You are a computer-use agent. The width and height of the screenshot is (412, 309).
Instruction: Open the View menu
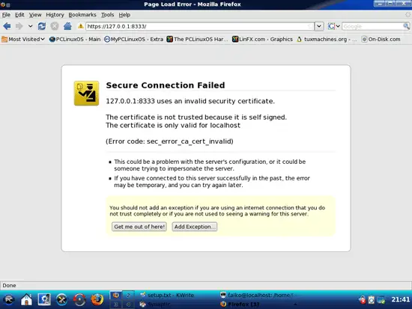coord(35,15)
